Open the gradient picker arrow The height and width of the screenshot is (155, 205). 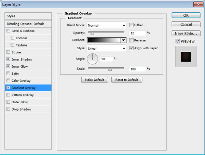(x=123, y=40)
